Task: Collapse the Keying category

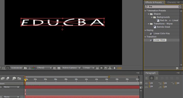Action: [145, 30]
